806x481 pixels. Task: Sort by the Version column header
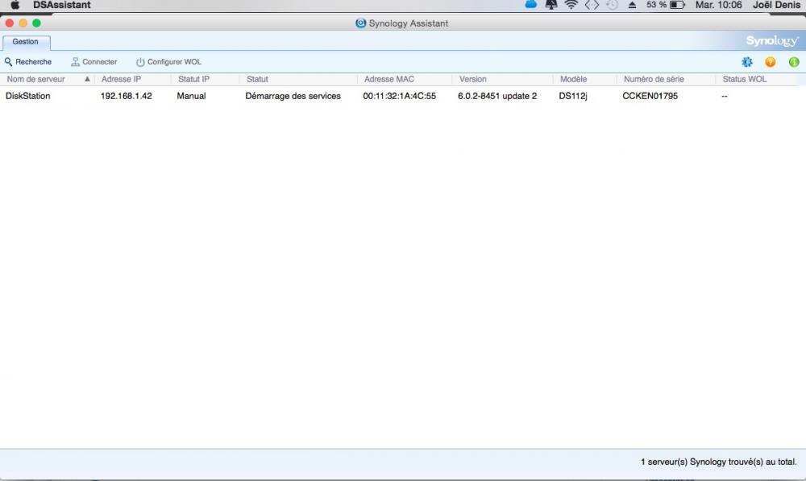click(x=473, y=80)
